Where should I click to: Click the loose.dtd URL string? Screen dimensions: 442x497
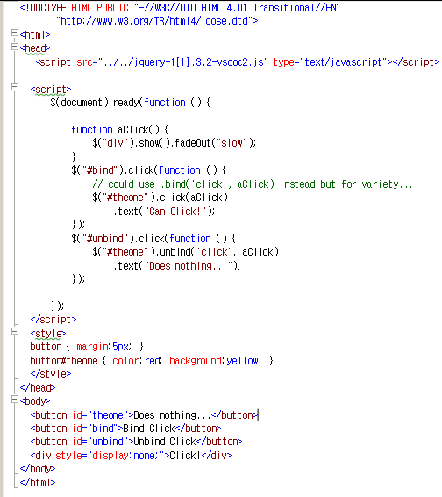157,21
